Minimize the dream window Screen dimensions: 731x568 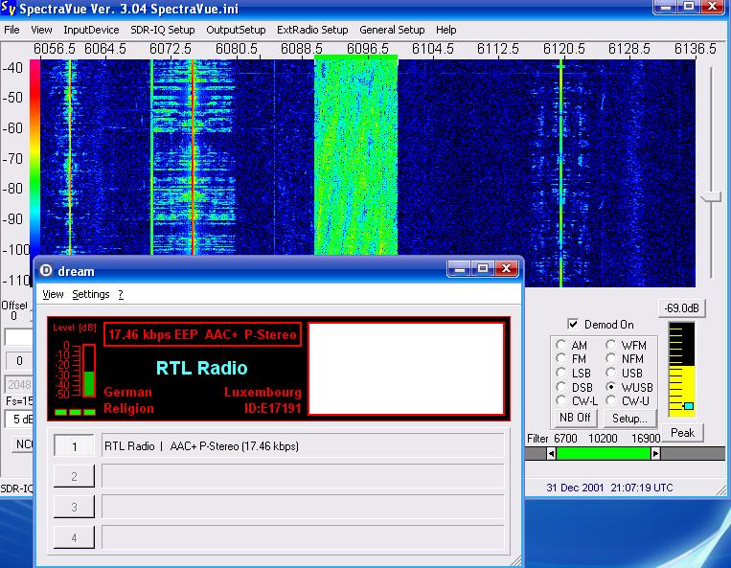459,269
